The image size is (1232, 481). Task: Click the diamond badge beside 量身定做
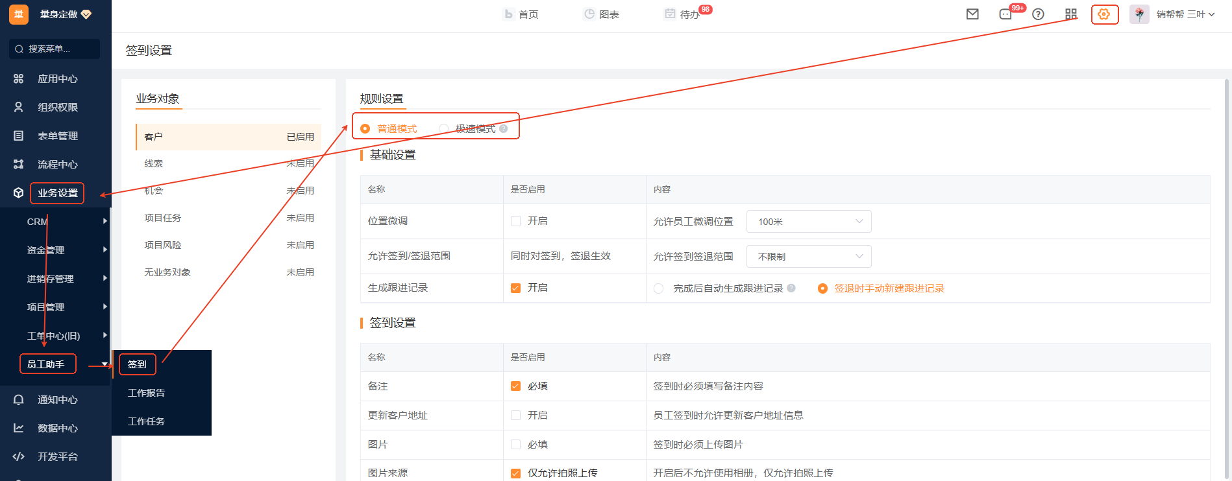pos(86,14)
